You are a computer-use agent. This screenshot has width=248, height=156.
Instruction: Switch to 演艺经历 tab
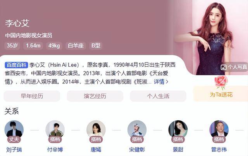pos(95,96)
